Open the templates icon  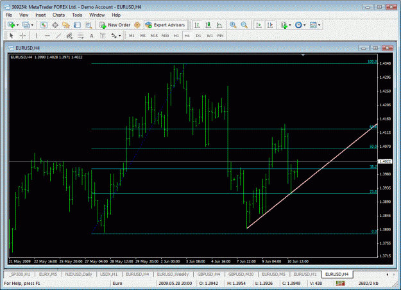[313, 25]
